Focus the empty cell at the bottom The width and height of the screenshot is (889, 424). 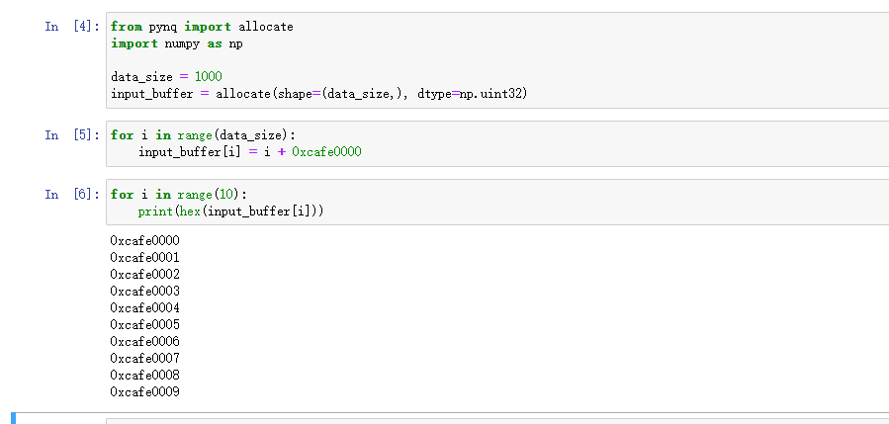point(494,420)
